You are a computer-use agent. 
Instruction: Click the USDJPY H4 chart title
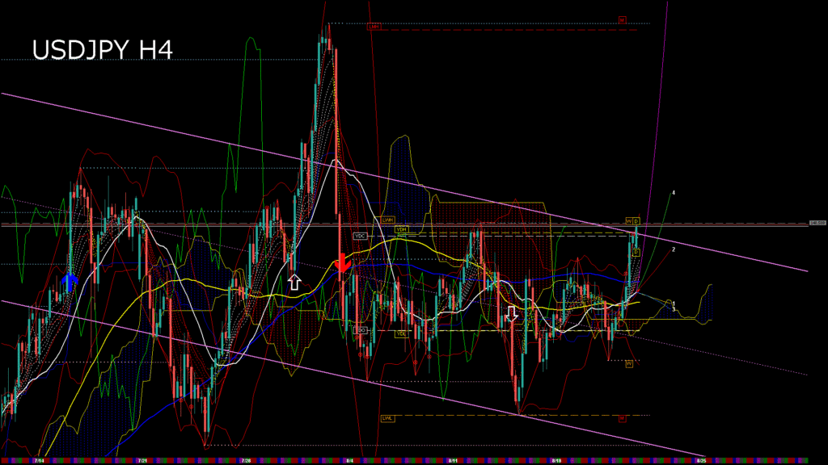[x=102, y=50]
